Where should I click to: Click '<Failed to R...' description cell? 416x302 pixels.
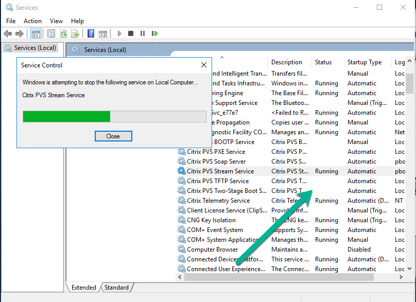[290, 113]
